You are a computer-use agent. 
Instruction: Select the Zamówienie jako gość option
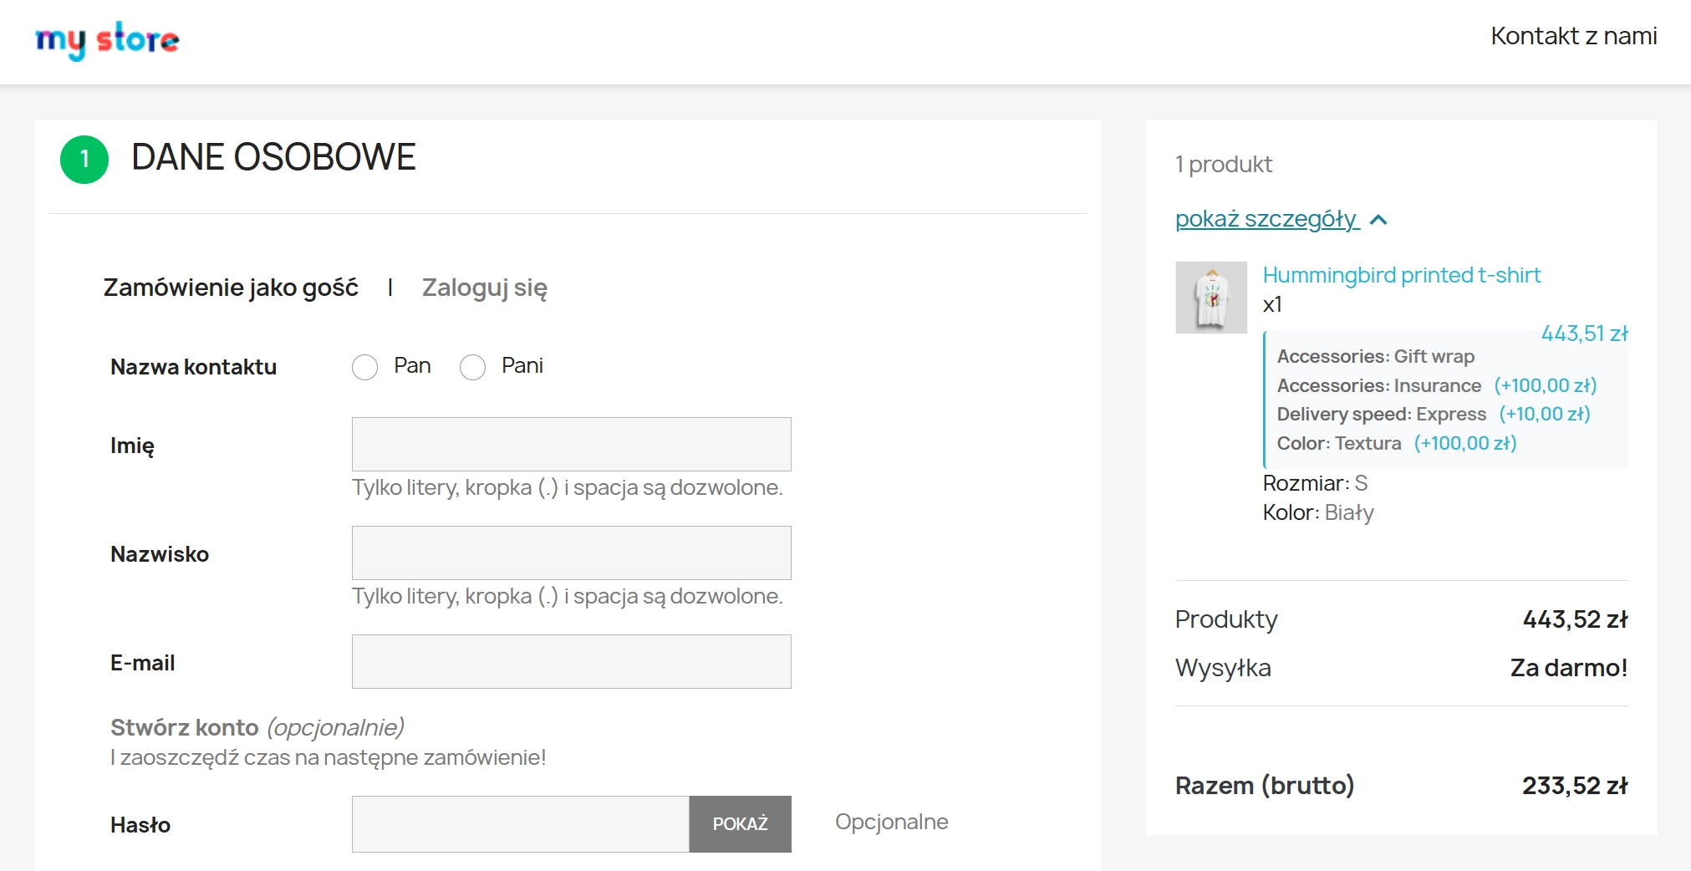(x=231, y=287)
